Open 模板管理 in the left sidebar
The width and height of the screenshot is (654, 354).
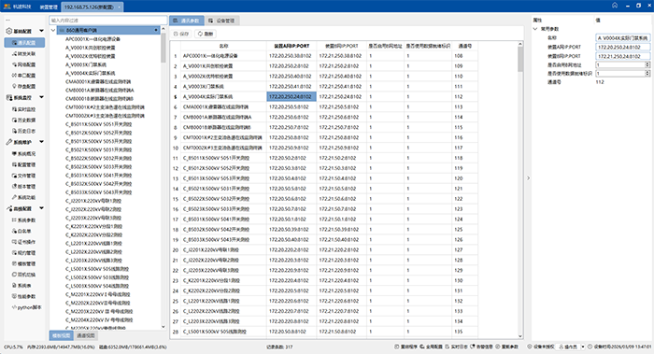click(24, 263)
